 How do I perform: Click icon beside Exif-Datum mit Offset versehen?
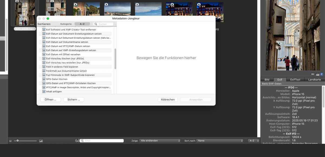click(x=44, y=54)
